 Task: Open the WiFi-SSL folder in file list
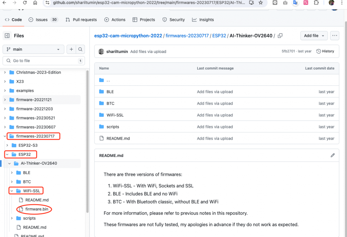[115, 115]
